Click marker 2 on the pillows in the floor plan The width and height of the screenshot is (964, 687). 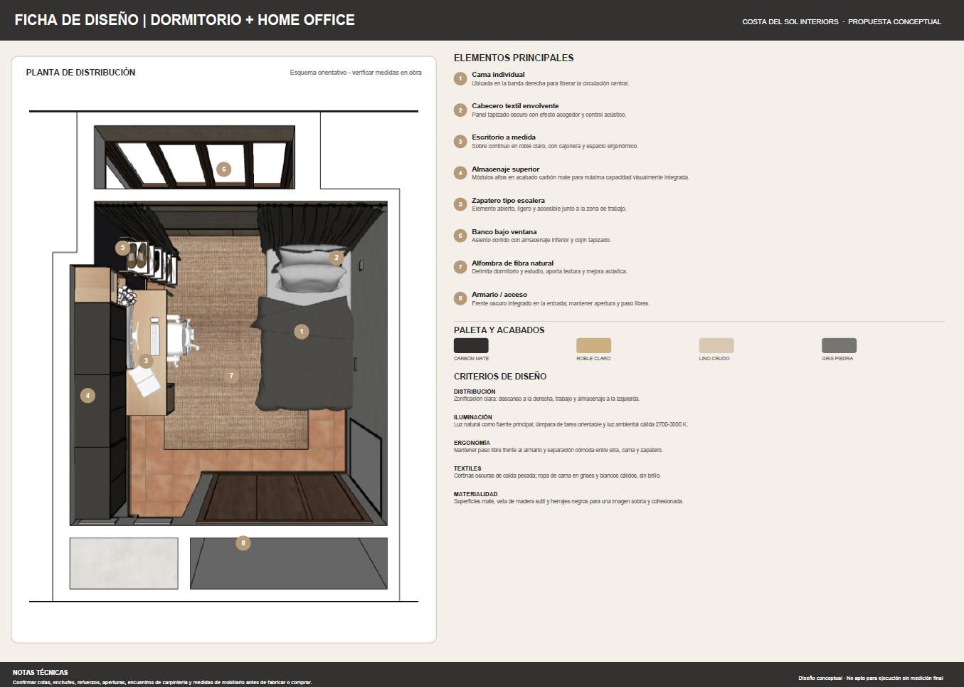[337, 258]
